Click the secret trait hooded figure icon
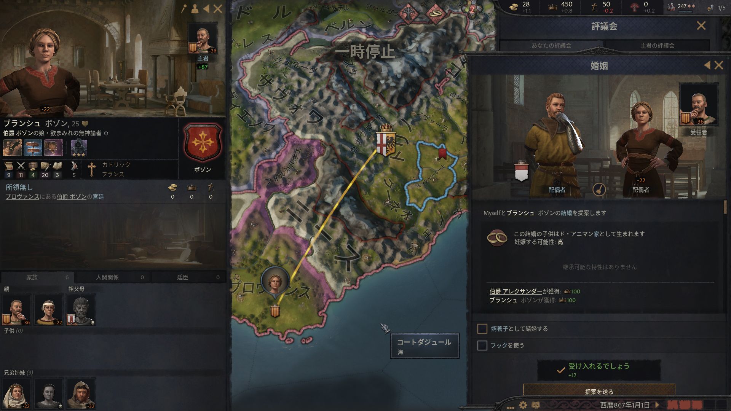 pos(79,148)
